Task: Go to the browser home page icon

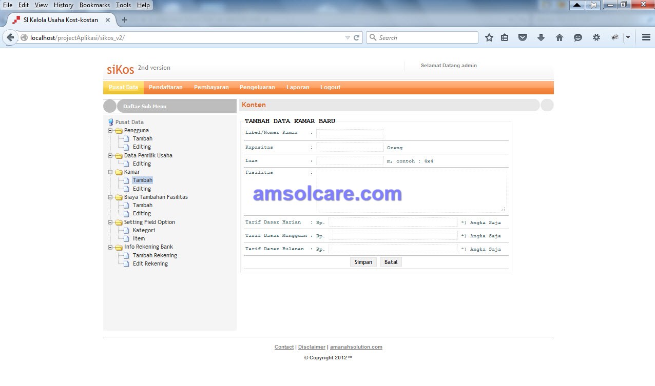Action: (x=560, y=37)
